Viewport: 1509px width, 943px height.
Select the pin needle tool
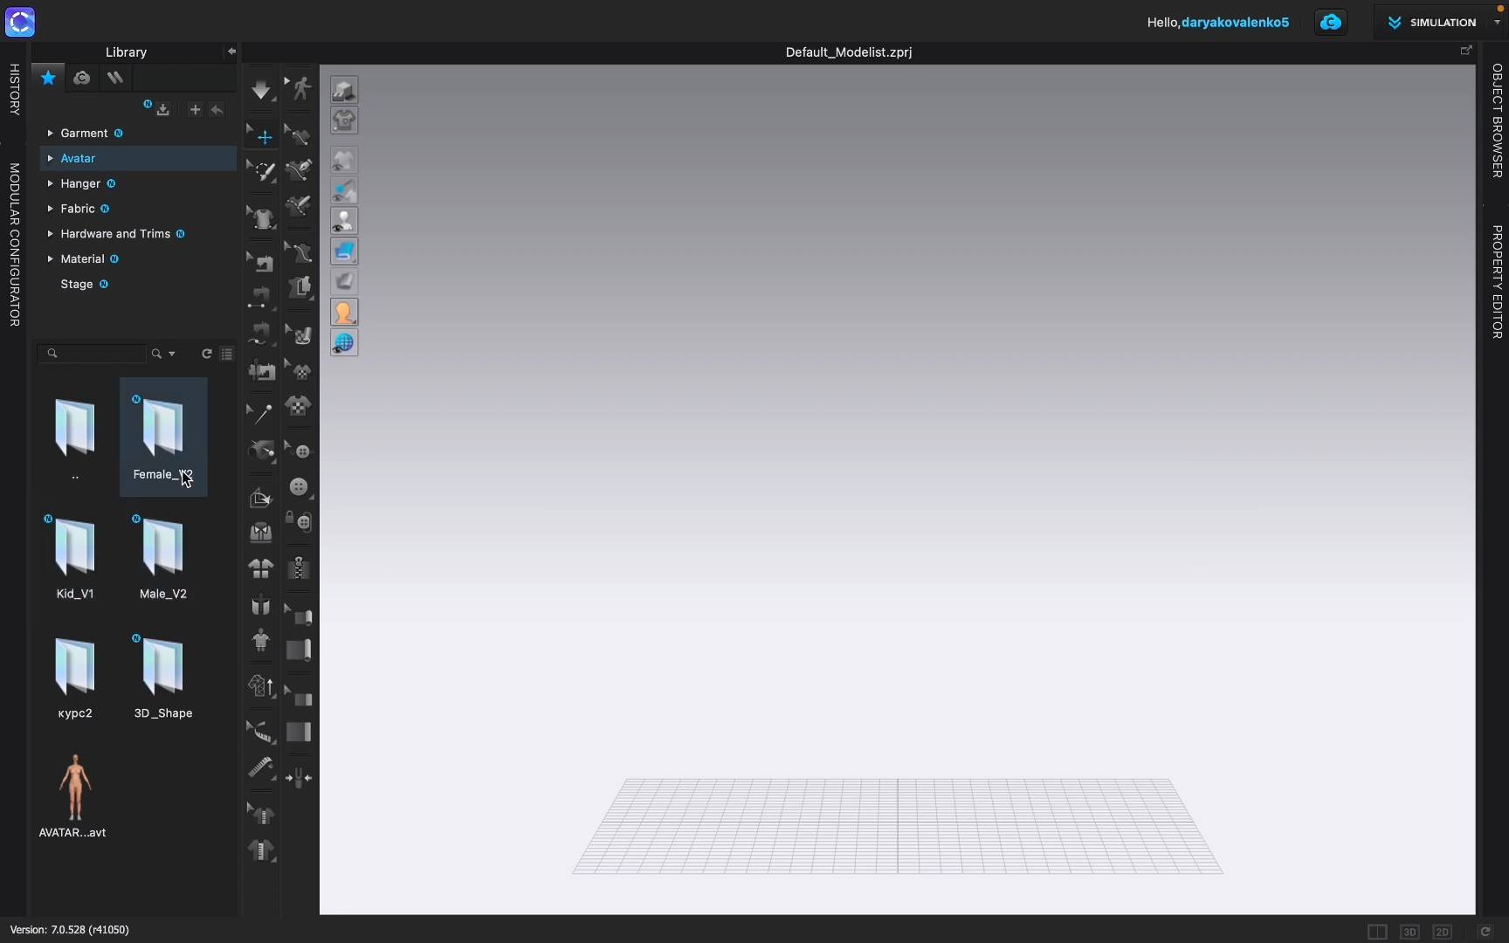click(x=261, y=412)
